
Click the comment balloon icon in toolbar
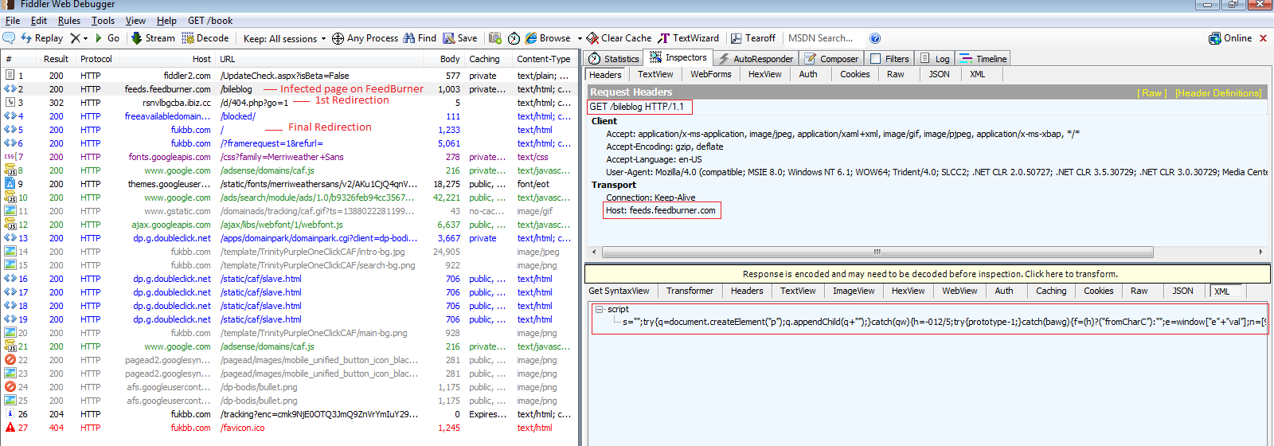9,38
